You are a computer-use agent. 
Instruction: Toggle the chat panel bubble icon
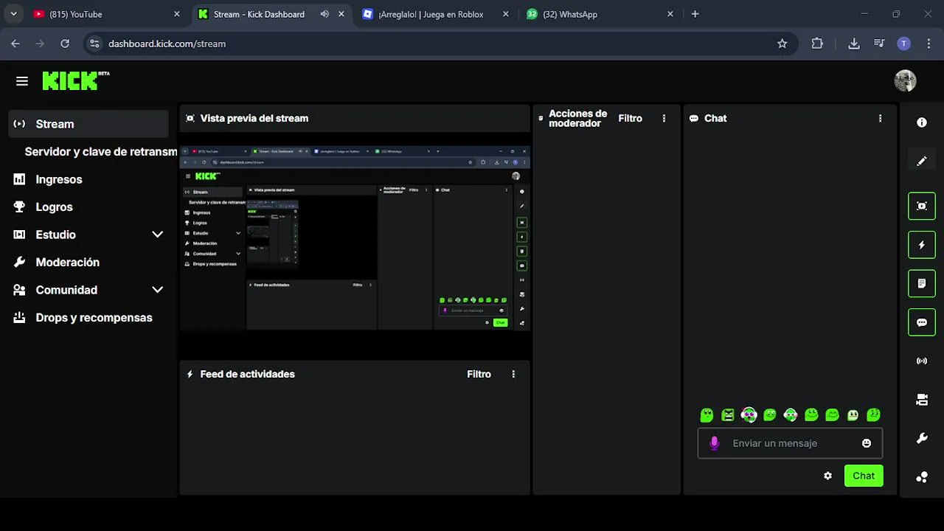click(922, 322)
